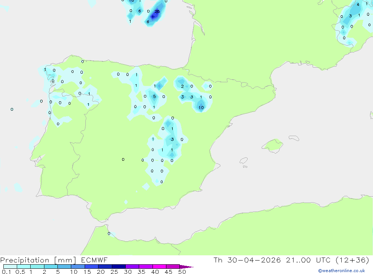Click the '4' precipitation value at top right

pyautogui.click(x=358, y=4)
